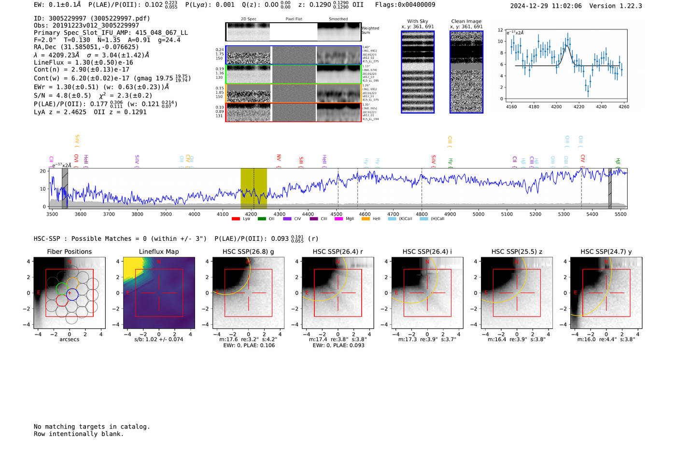The image size is (676, 460).
Task: Click the red Lyα legend swatch
Action: click(236, 219)
